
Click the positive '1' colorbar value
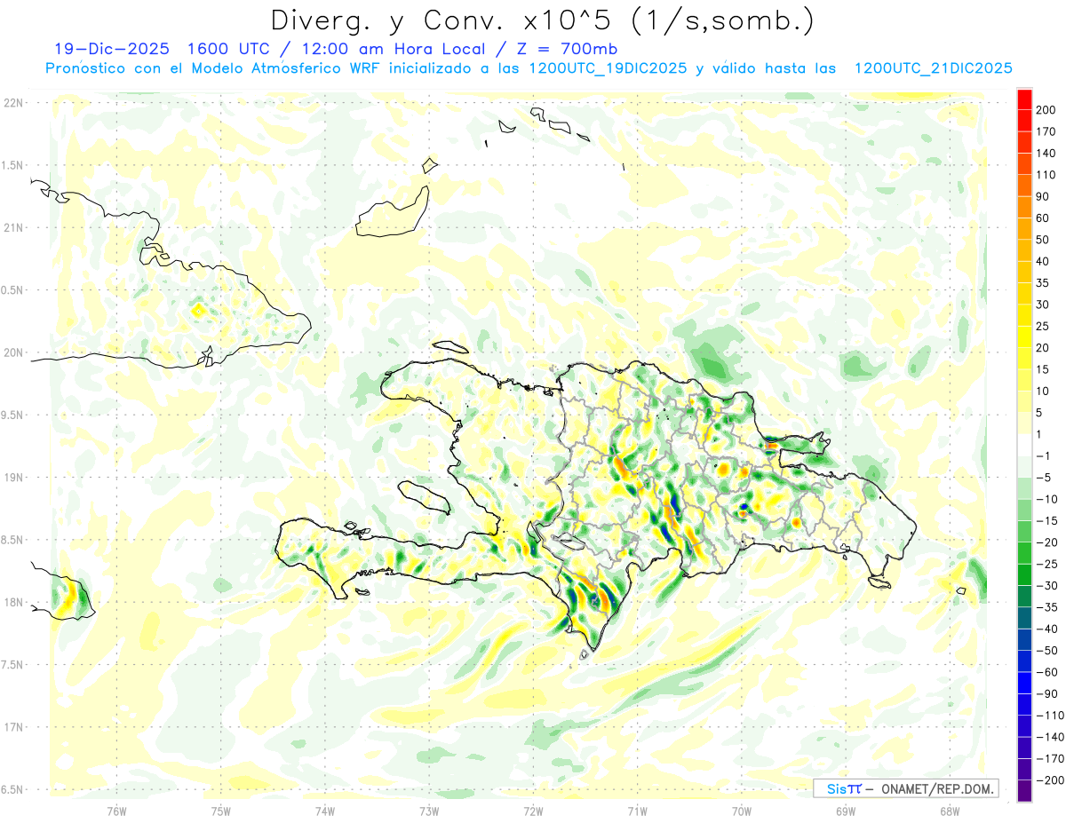(x=1039, y=434)
